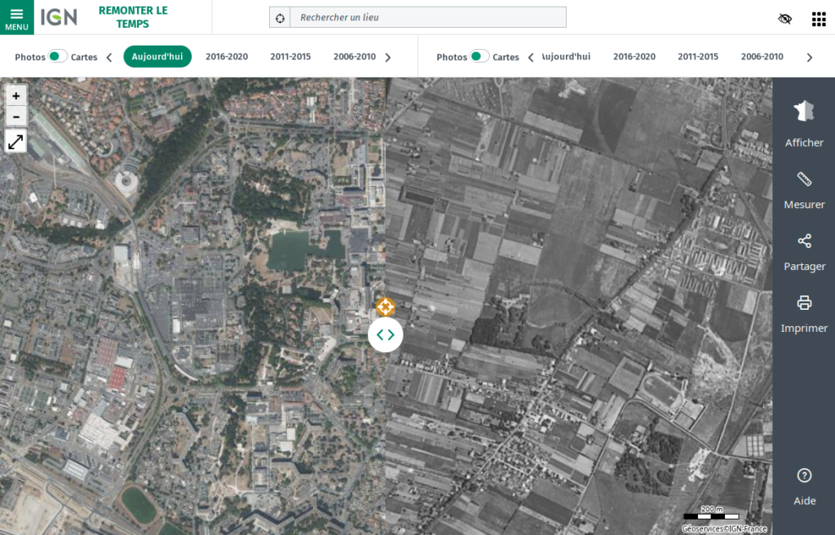Open the Mesurer ruler tool
This screenshot has height=535, width=835.
click(x=804, y=188)
